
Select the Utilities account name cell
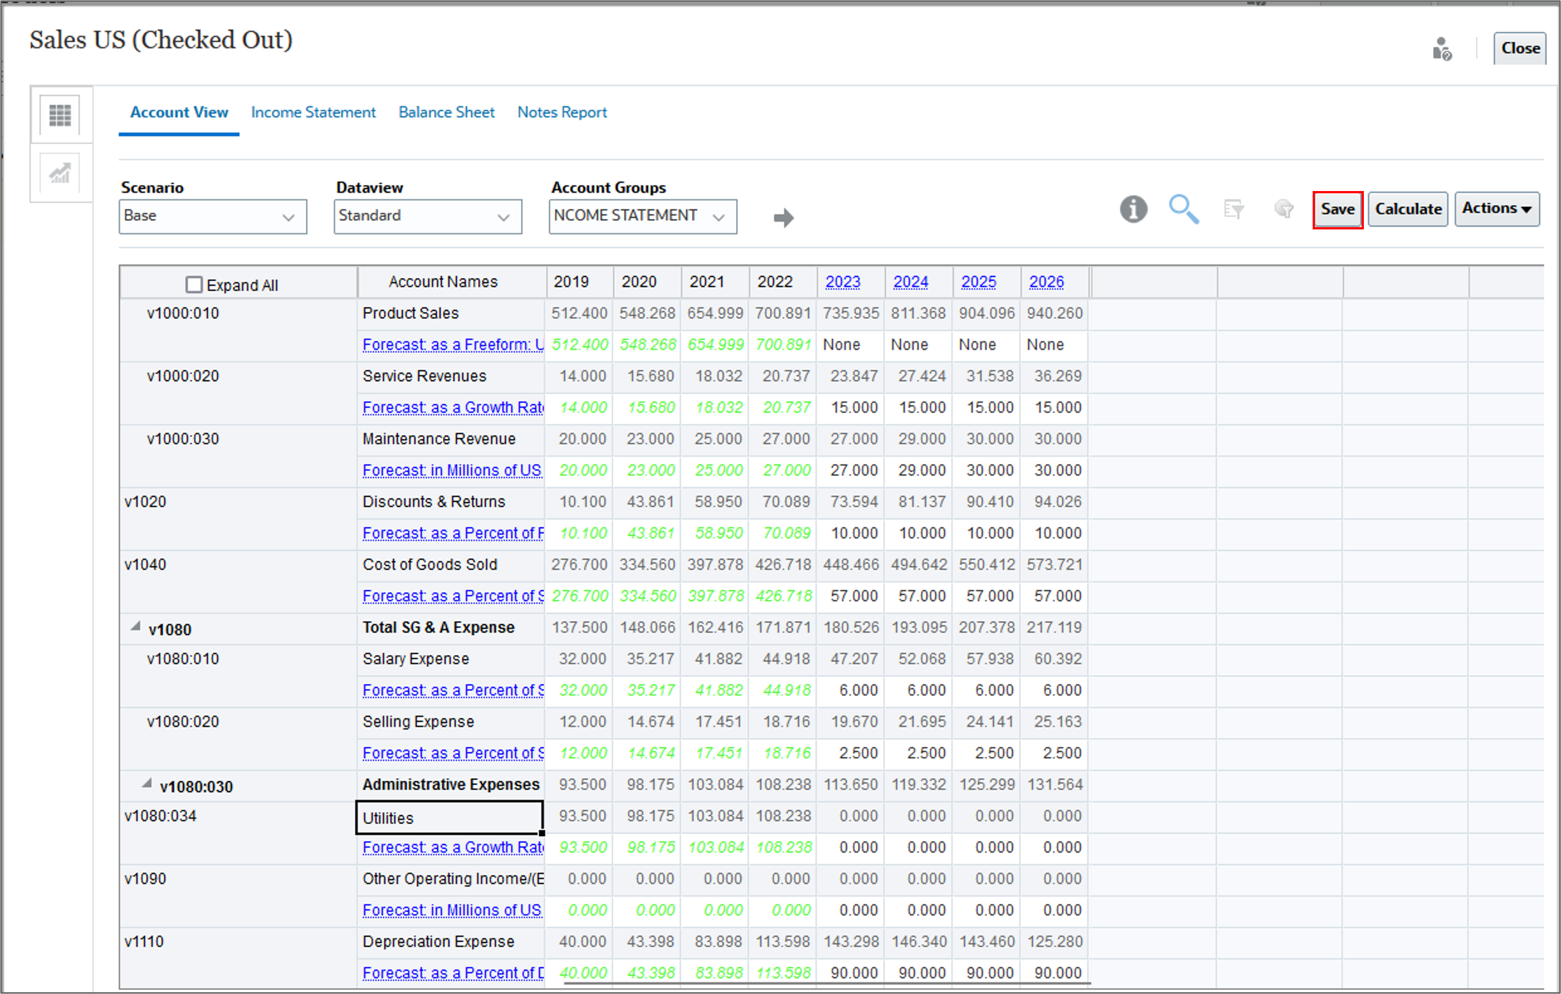(449, 818)
